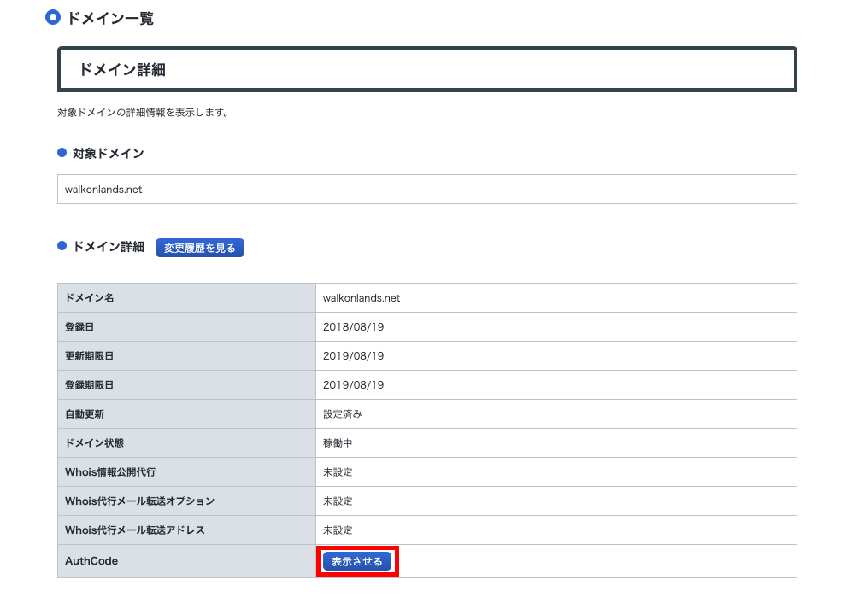Screen dimensions: 847x603
Task: Select the 登録期限日 date value
Action: (353, 385)
